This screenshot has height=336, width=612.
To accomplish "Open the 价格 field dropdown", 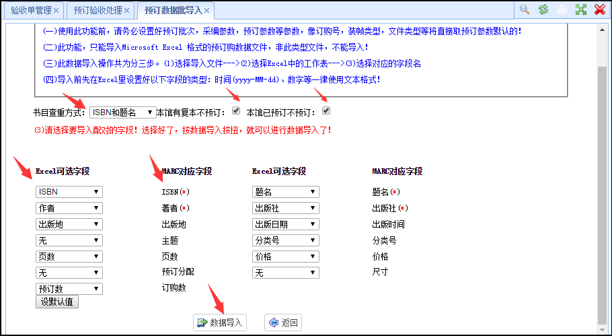I will click(x=286, y=257).
